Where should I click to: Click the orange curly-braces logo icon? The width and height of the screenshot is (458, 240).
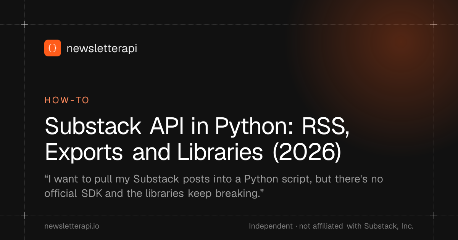[53, 48]
